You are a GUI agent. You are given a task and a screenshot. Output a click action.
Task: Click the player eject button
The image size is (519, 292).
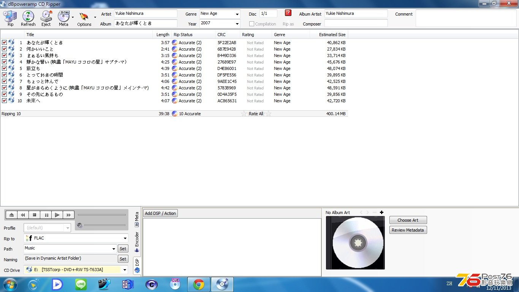pyautogui.click(x=11, y=215)
